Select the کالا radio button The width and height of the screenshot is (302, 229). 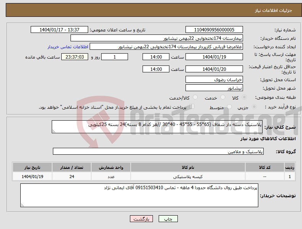tap(244, 97)
